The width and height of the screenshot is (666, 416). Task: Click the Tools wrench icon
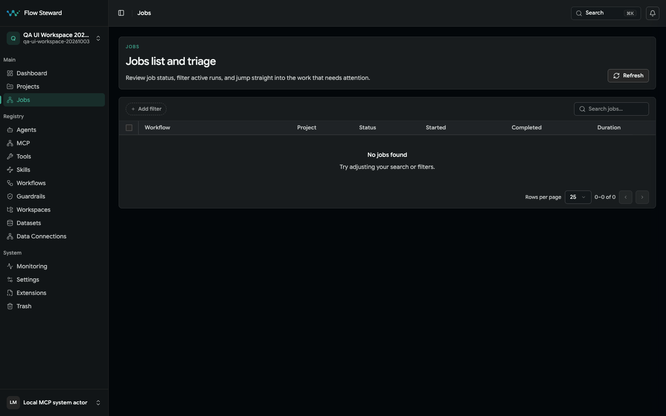[x=10, y=156]
